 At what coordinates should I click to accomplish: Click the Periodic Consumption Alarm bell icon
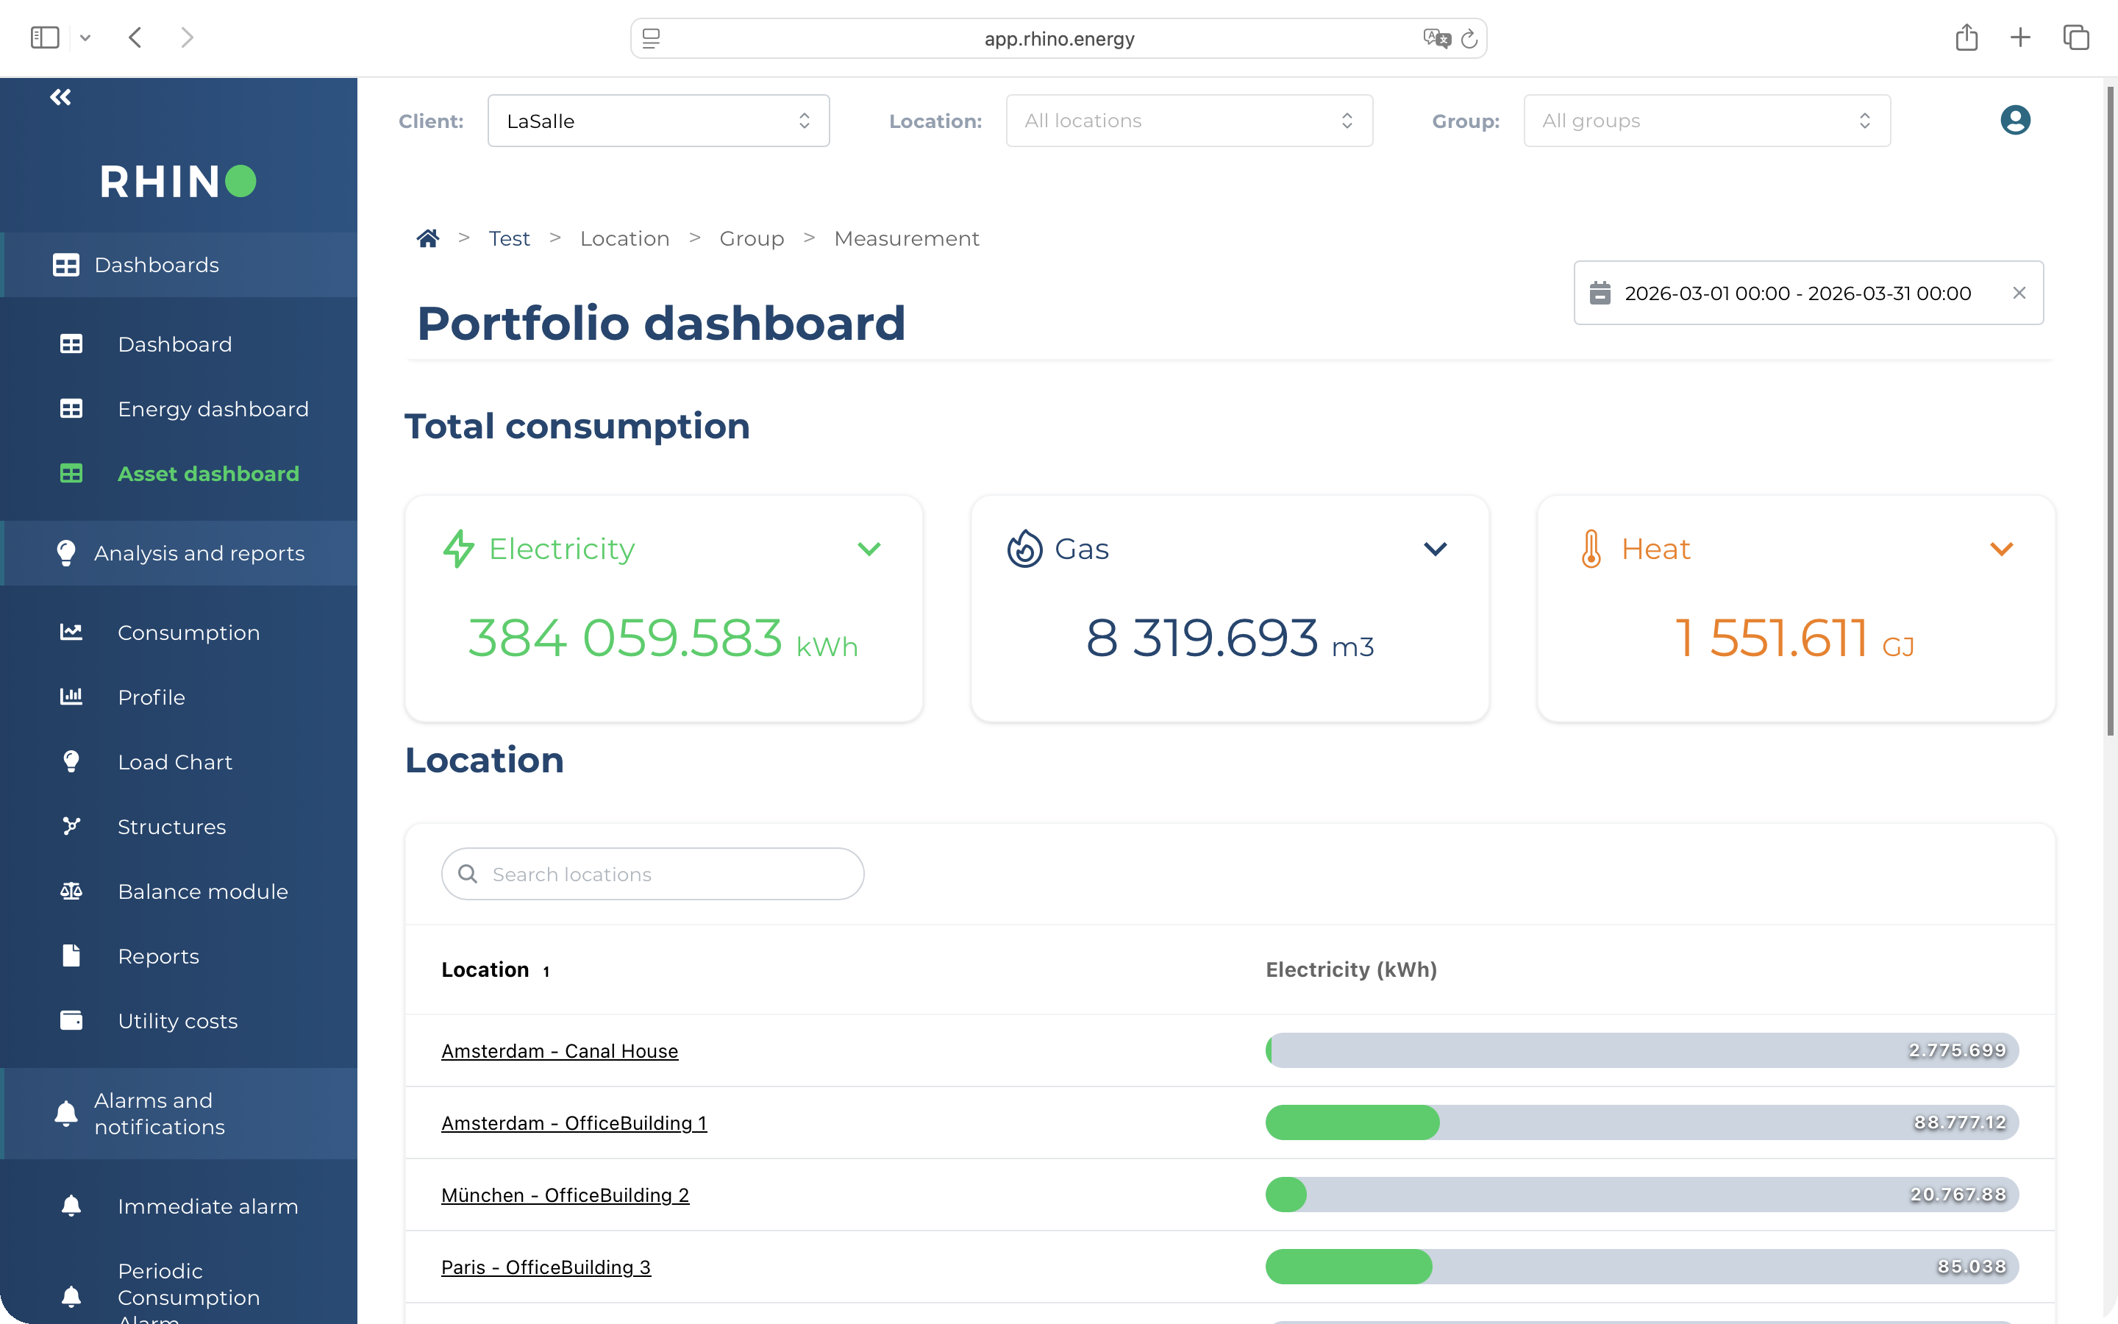tap(71, 1296)
